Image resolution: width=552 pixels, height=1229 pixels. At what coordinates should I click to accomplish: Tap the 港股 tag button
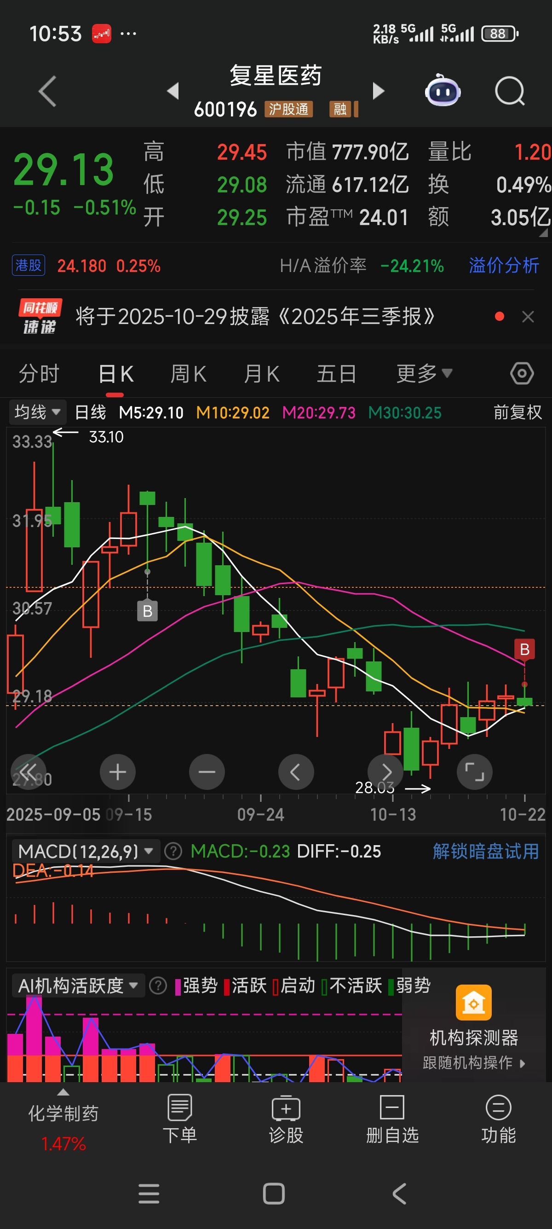pos(29,265)
